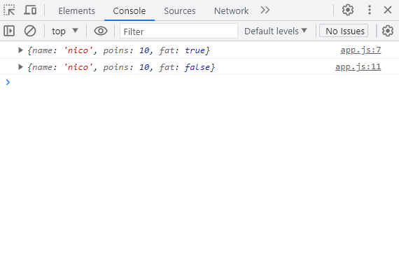Click the logged text with fat: true
Screen dimensions: 399x256
pos(118,50)
